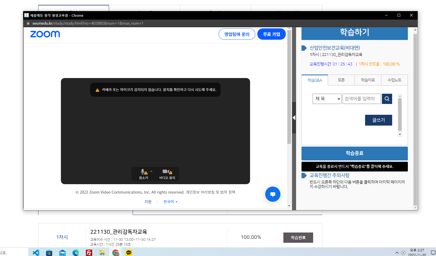
Task: Switch to the 토론 tab
Action: point(341,80)
